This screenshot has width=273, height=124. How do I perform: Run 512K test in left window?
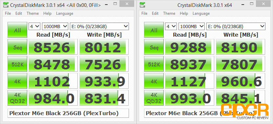coord(17,64)
